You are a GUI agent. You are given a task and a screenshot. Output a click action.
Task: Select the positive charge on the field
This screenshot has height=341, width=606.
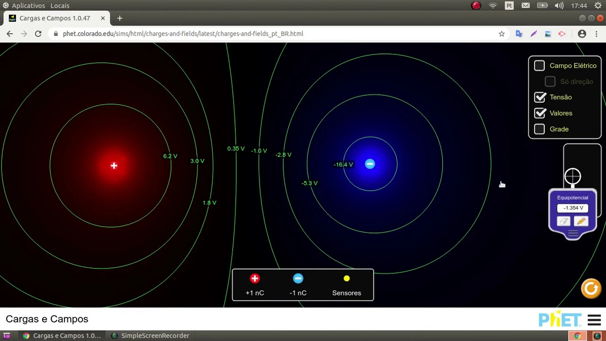coord(114,165)
